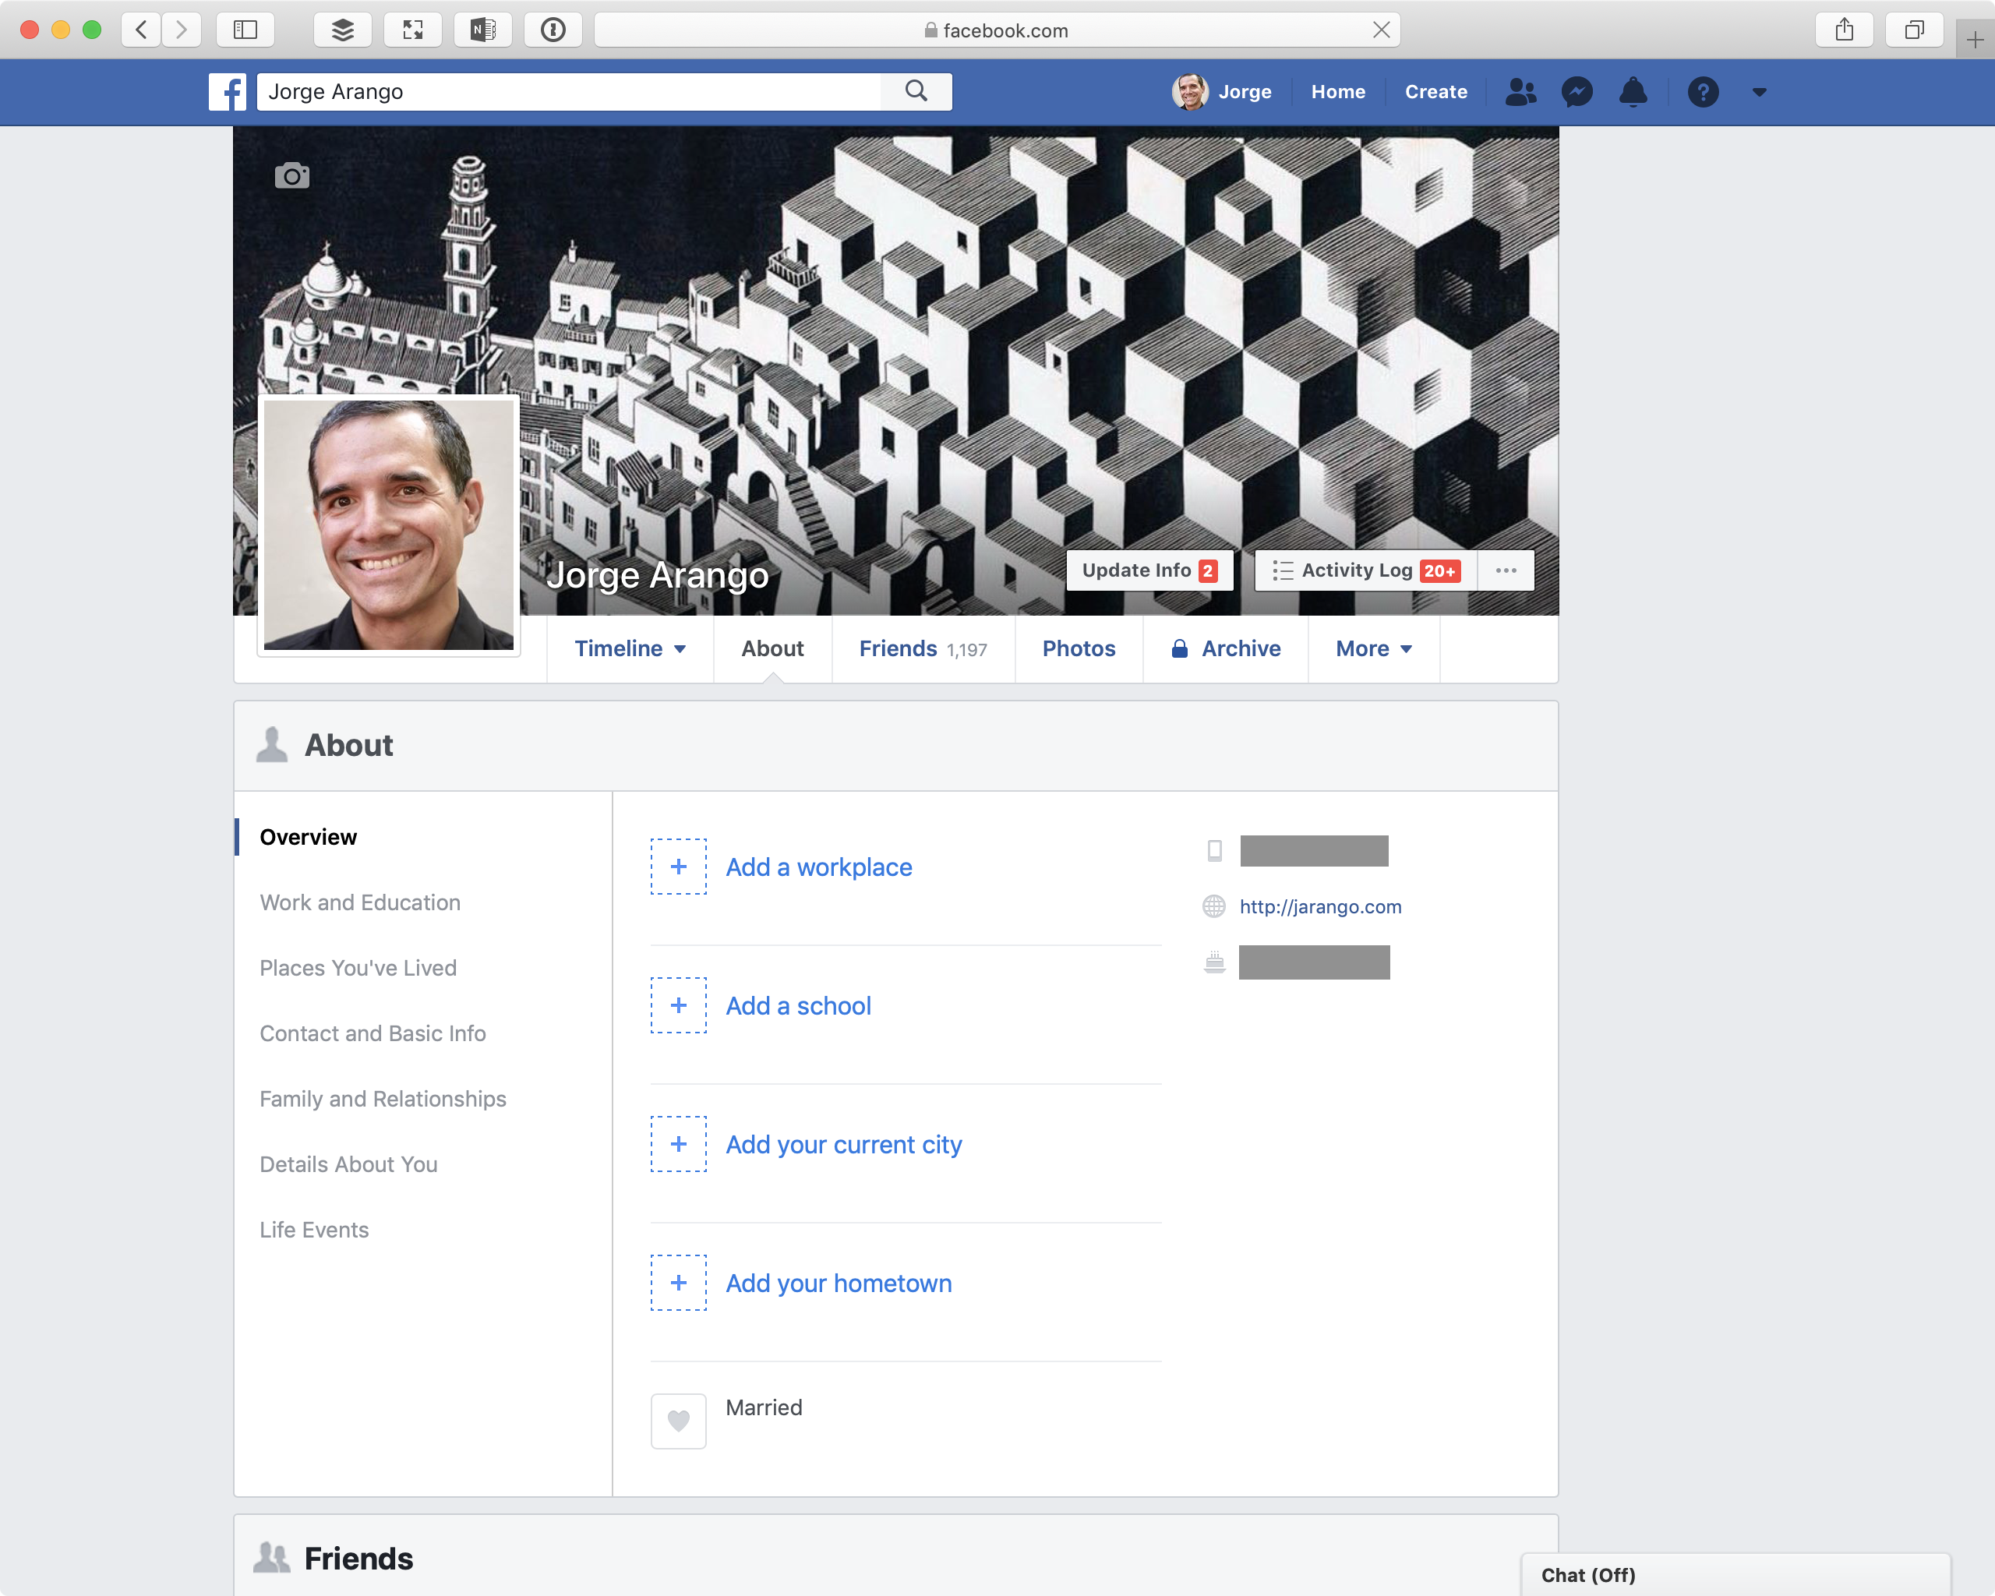Click the Create link in navbar
Viewport: 1995px width, 1596px height.
1436,92
